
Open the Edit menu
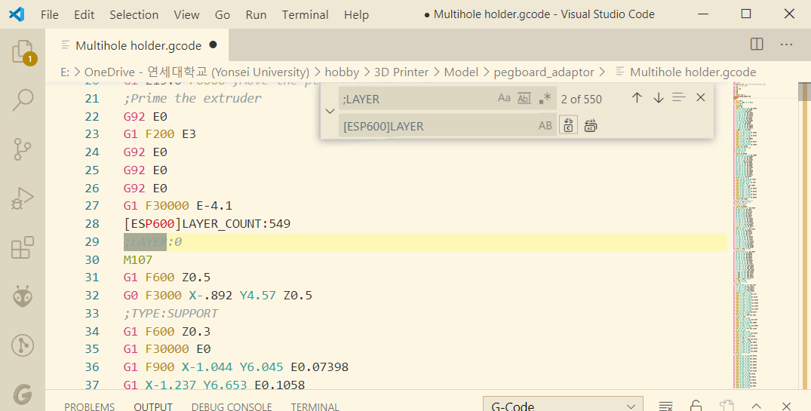[84, 14]
